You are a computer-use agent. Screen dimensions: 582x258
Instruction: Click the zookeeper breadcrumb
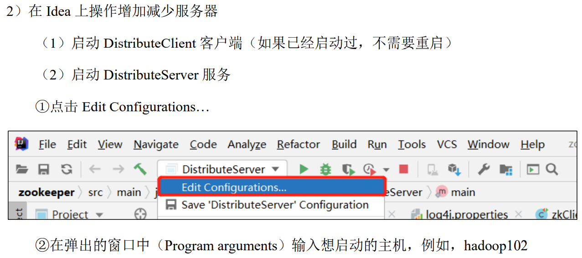point(46,193)
